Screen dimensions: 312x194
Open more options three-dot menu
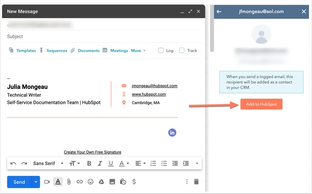coord(186,182)
